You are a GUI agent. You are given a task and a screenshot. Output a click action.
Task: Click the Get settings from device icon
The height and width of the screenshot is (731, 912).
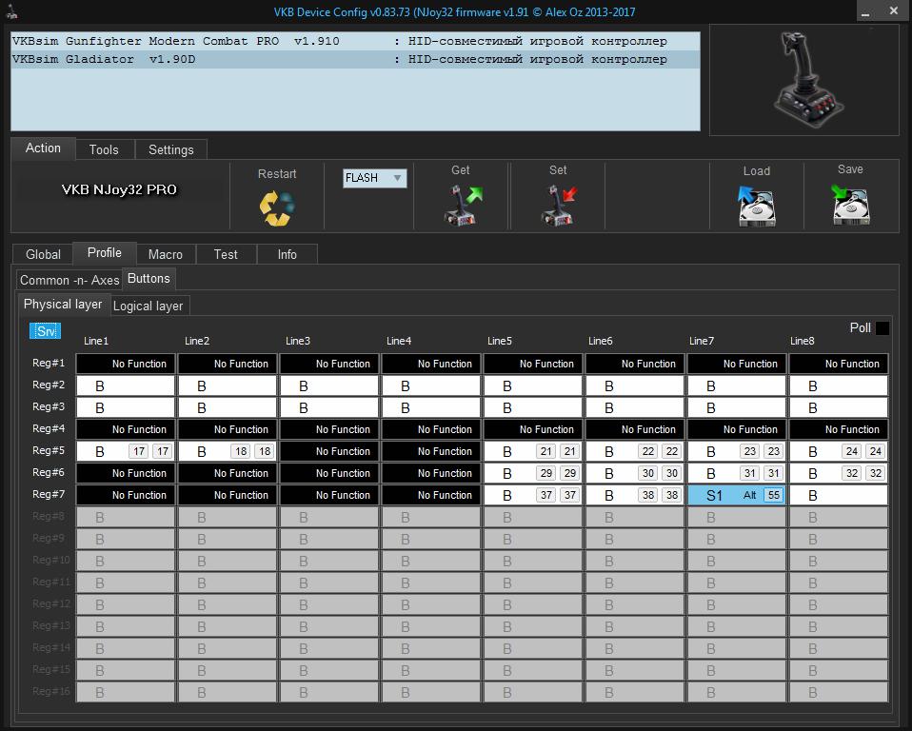[x=463, y=205]
